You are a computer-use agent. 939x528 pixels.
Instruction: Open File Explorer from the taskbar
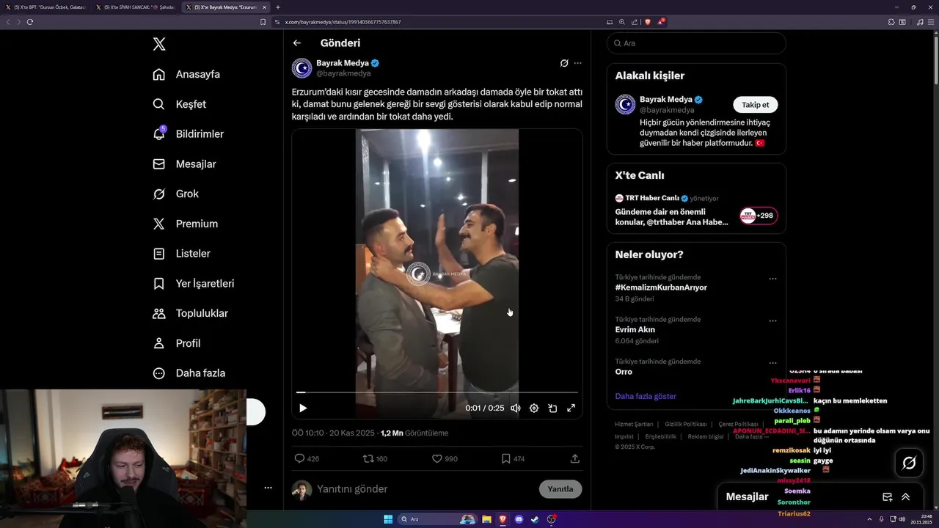click(x=486, y=519)
